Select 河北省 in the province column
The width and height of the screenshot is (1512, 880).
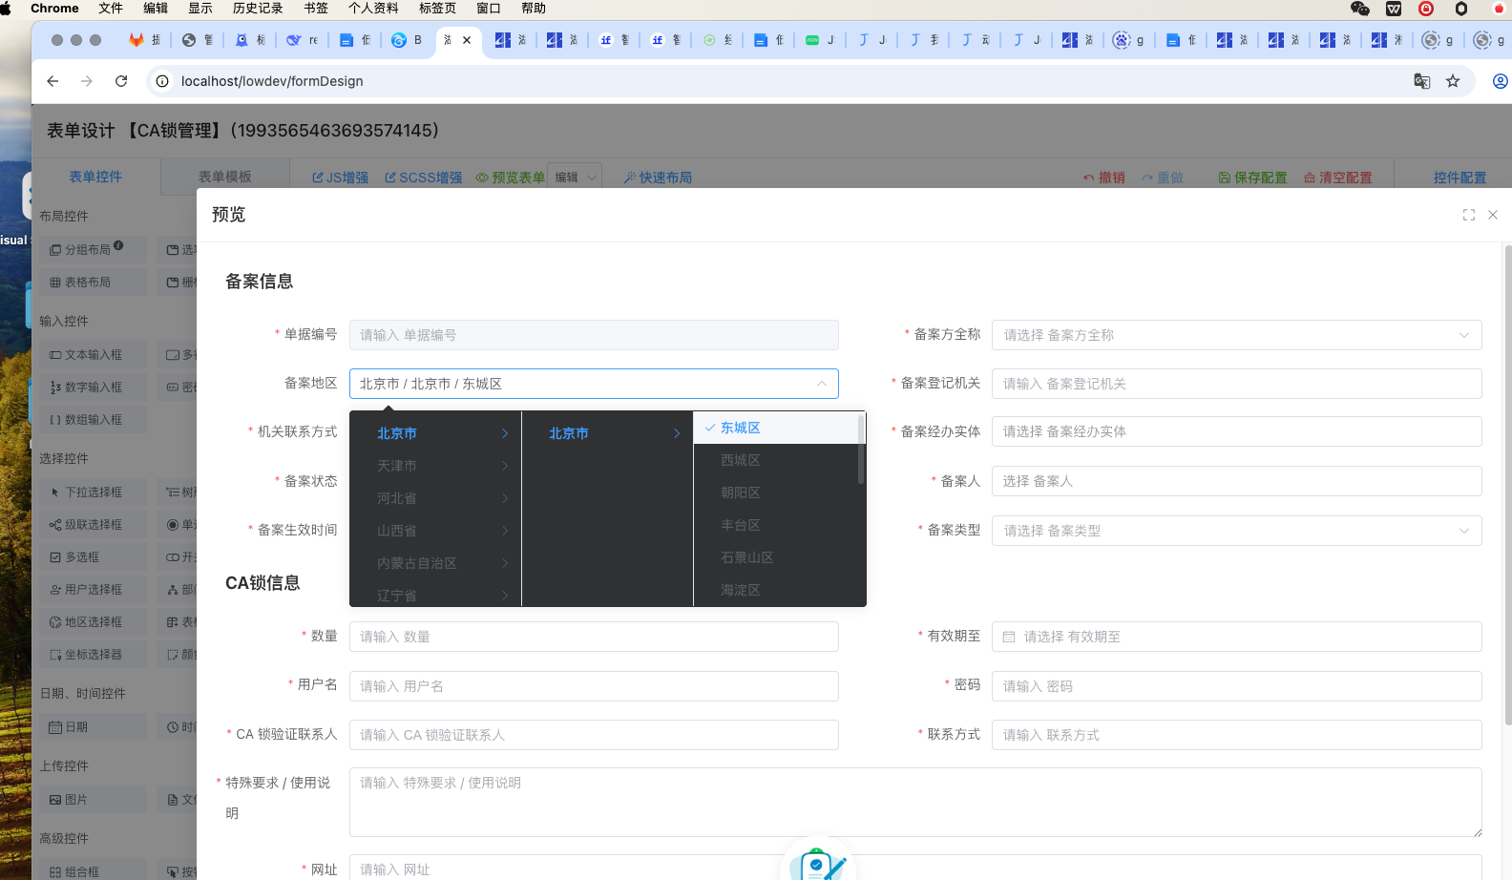coord(397,498)
